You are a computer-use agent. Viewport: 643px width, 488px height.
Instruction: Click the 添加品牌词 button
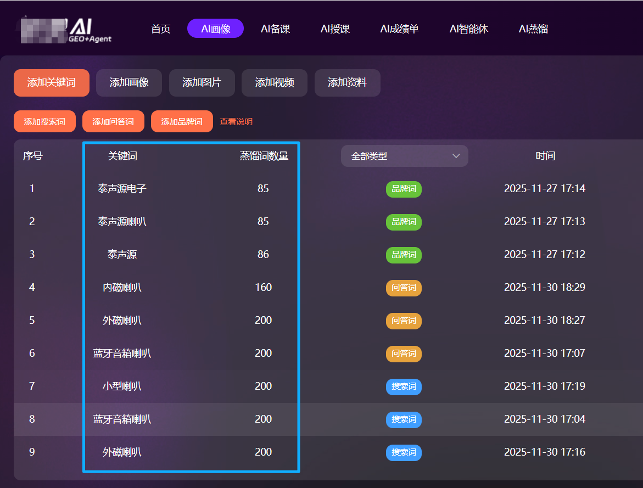pos(182,121)
